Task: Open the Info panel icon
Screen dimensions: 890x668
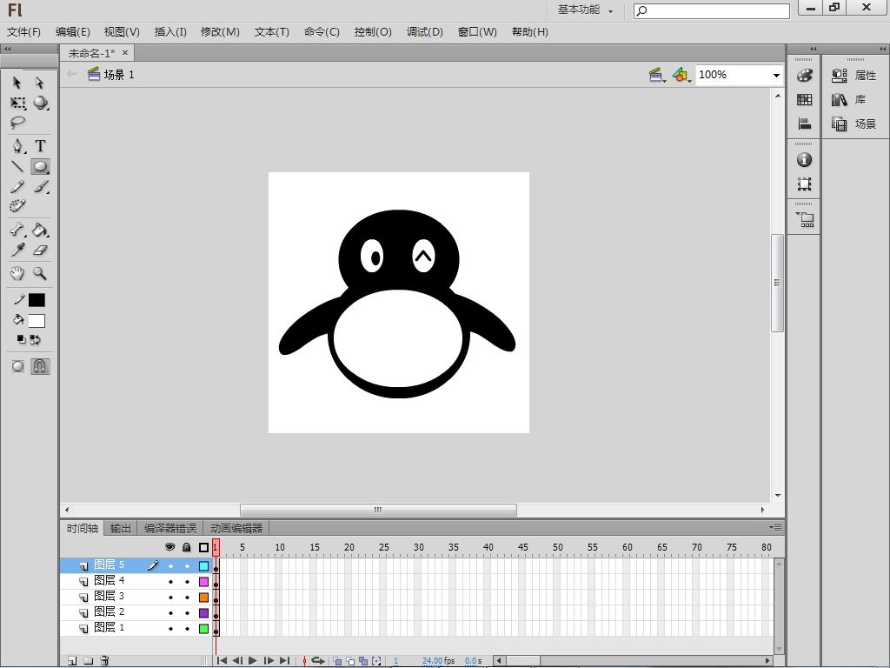Action: 804,160
